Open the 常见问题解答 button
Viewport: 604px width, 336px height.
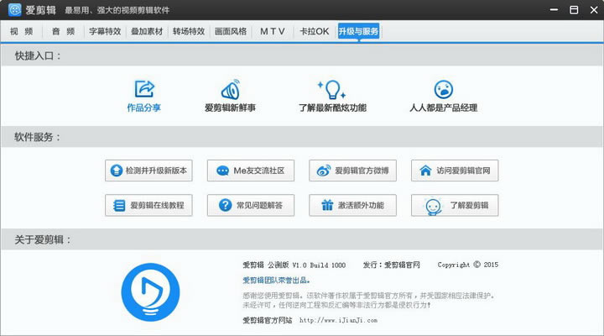click(251, 205)
